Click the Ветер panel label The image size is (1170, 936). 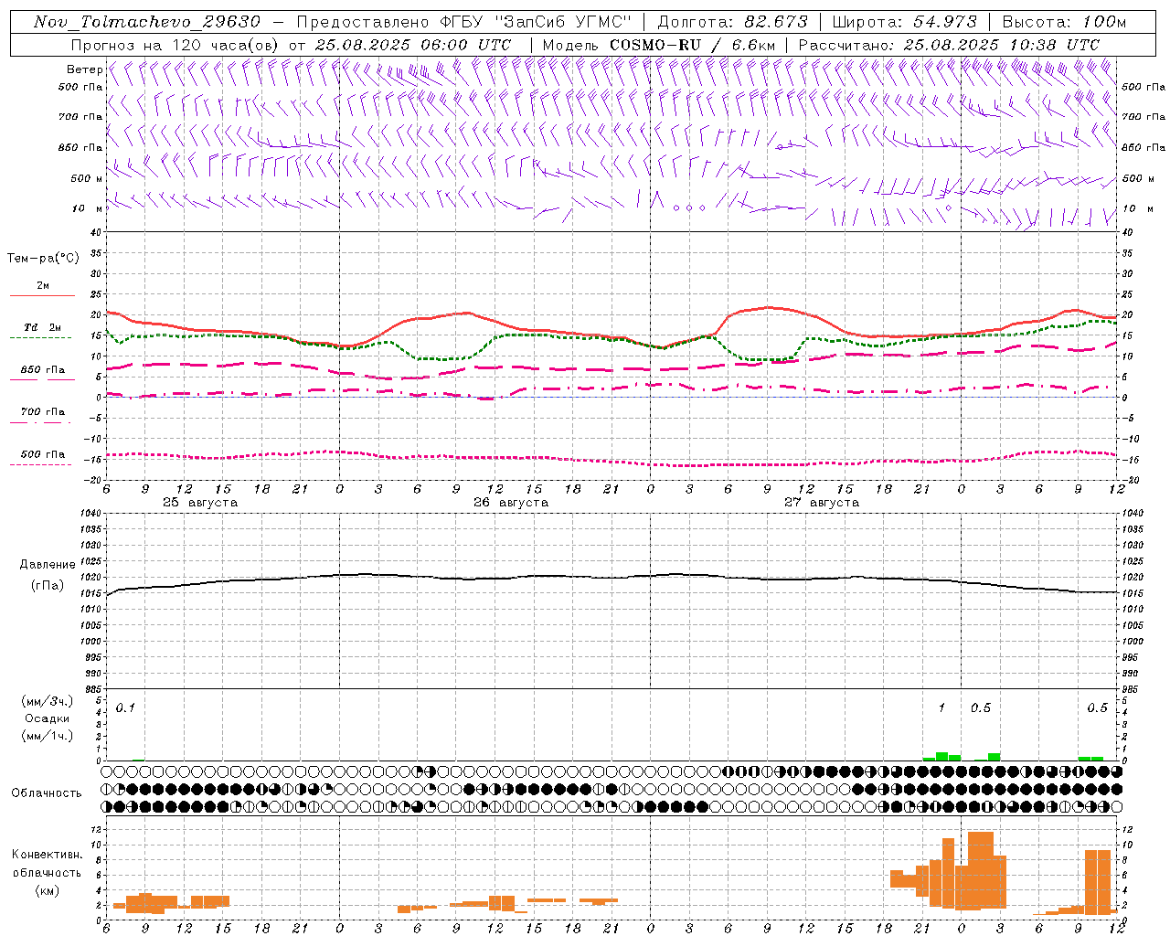pyautogui.click(x=84, y=69)
